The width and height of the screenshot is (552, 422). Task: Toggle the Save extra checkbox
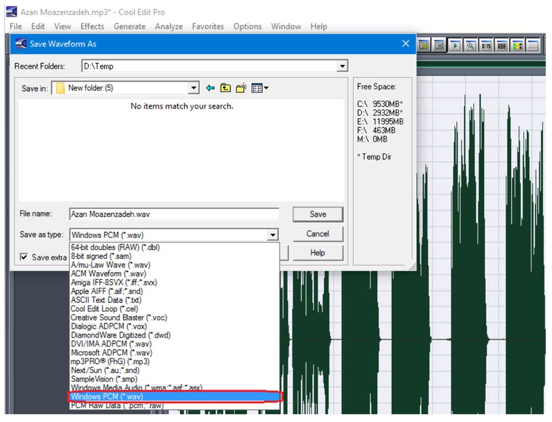[x=24, y=257]
